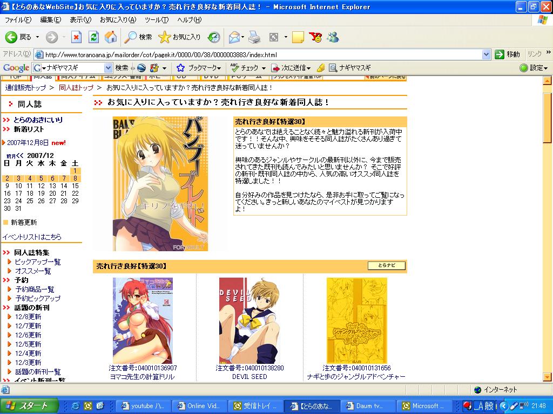This screenshot has height=414, width=553.
Task: Expand Google search box history dropdown
Action: click(x=108, y=67)
